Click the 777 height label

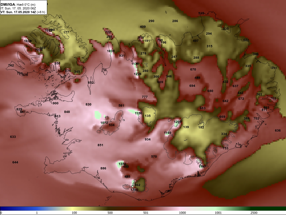[145, 97]
